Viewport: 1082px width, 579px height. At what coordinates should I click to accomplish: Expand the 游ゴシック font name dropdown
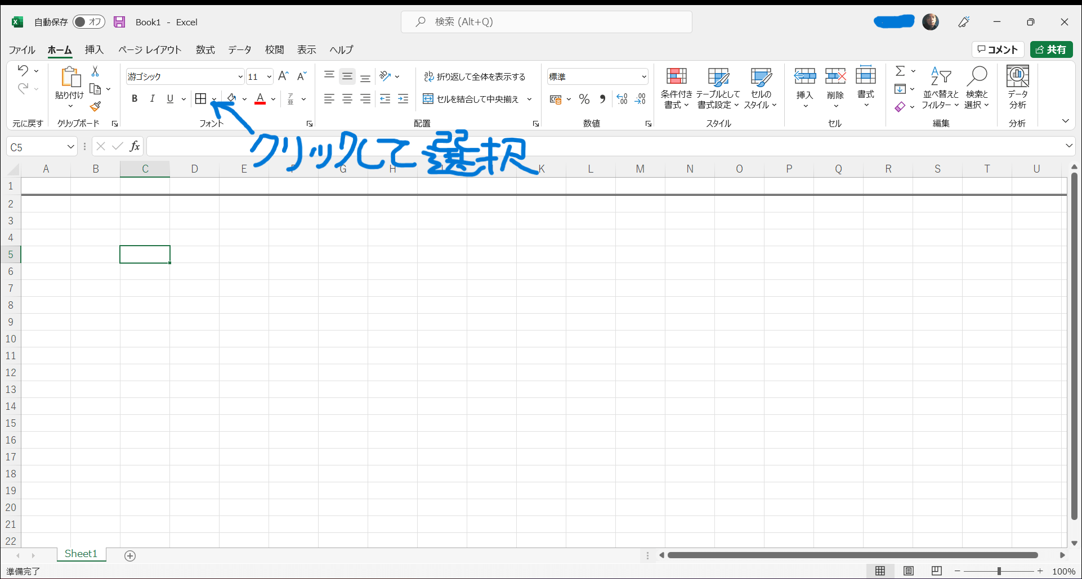click(240, 76)
